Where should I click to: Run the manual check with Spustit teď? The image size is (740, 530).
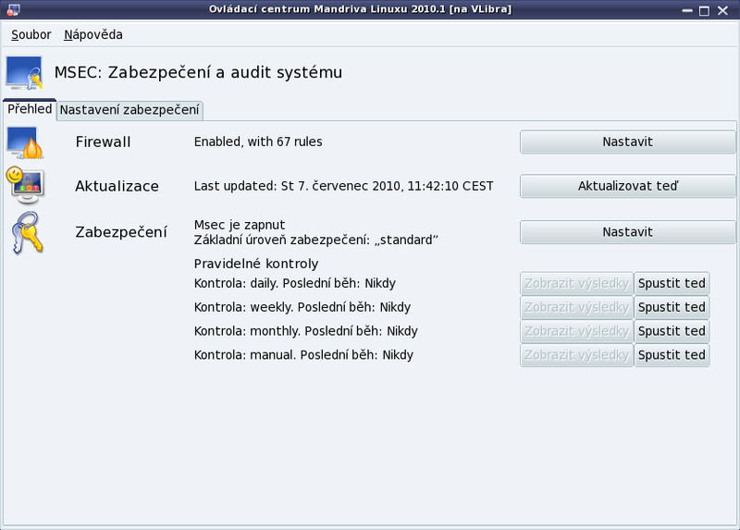[672, 355]
